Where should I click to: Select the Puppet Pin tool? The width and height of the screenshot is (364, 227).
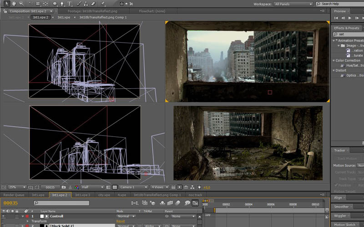(x=103, y=4)
